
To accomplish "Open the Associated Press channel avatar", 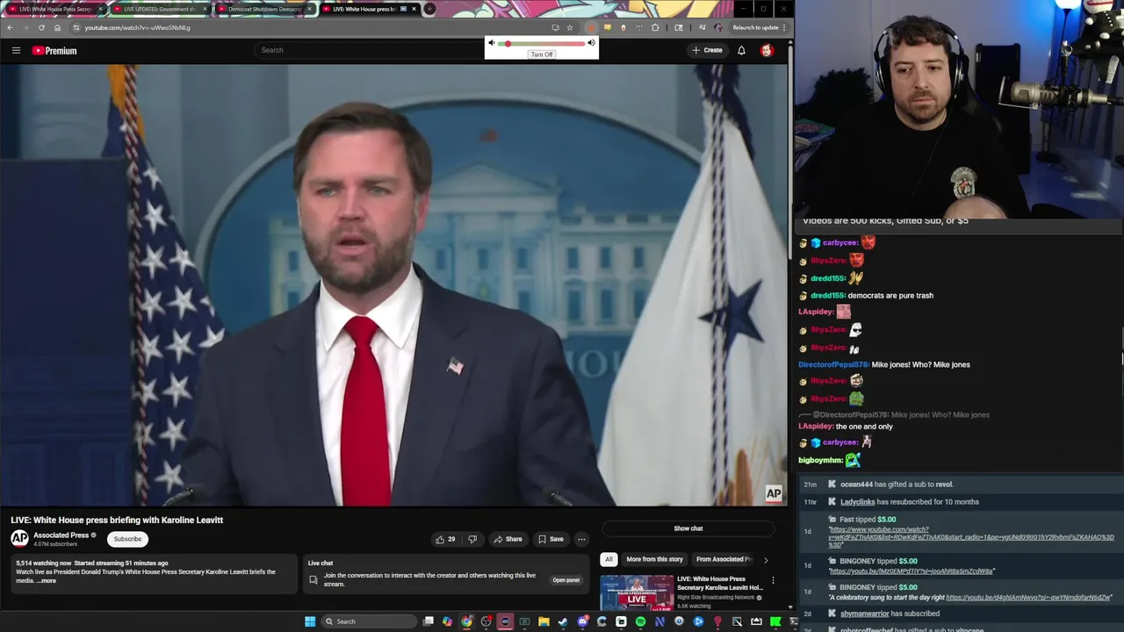I will pos(19,538).
